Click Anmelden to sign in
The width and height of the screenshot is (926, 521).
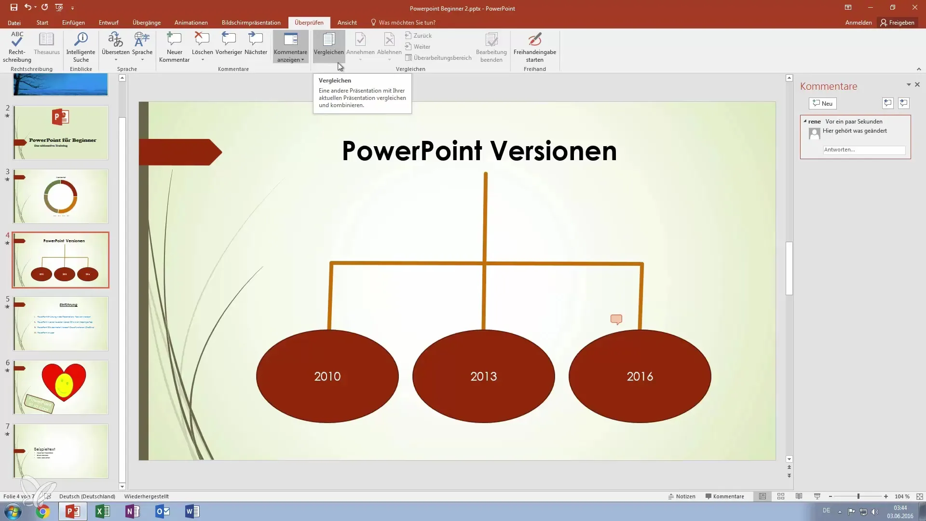coord(858,23)
